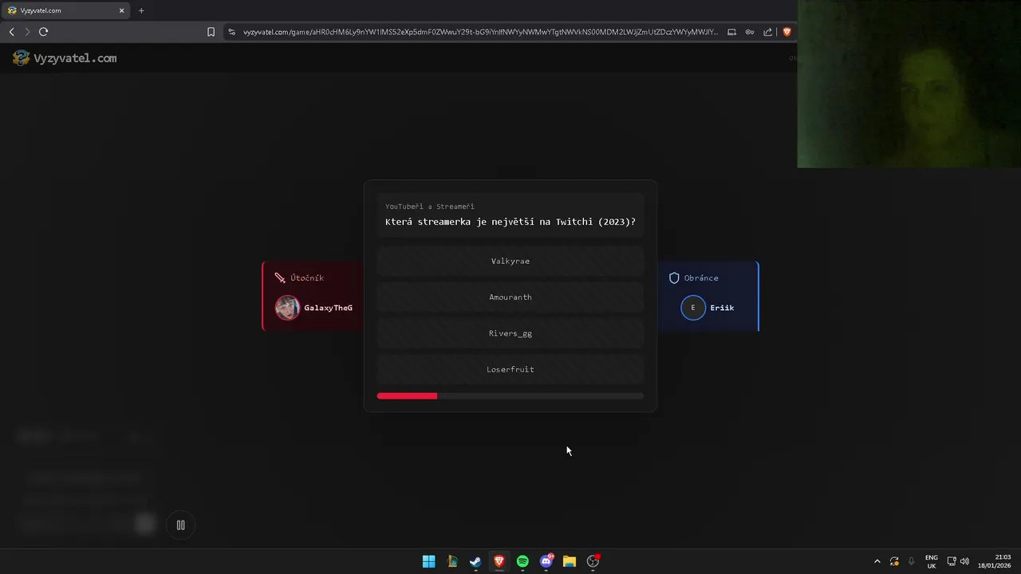The height and width of the screenshot is (574, 1021).
Task: Open volume speaker tray icon
Action: pyautogui.click(x=964, y=561)
